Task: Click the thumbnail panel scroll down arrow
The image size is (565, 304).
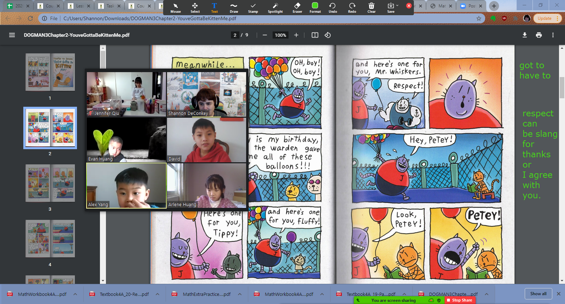Action: click(103, 281)
